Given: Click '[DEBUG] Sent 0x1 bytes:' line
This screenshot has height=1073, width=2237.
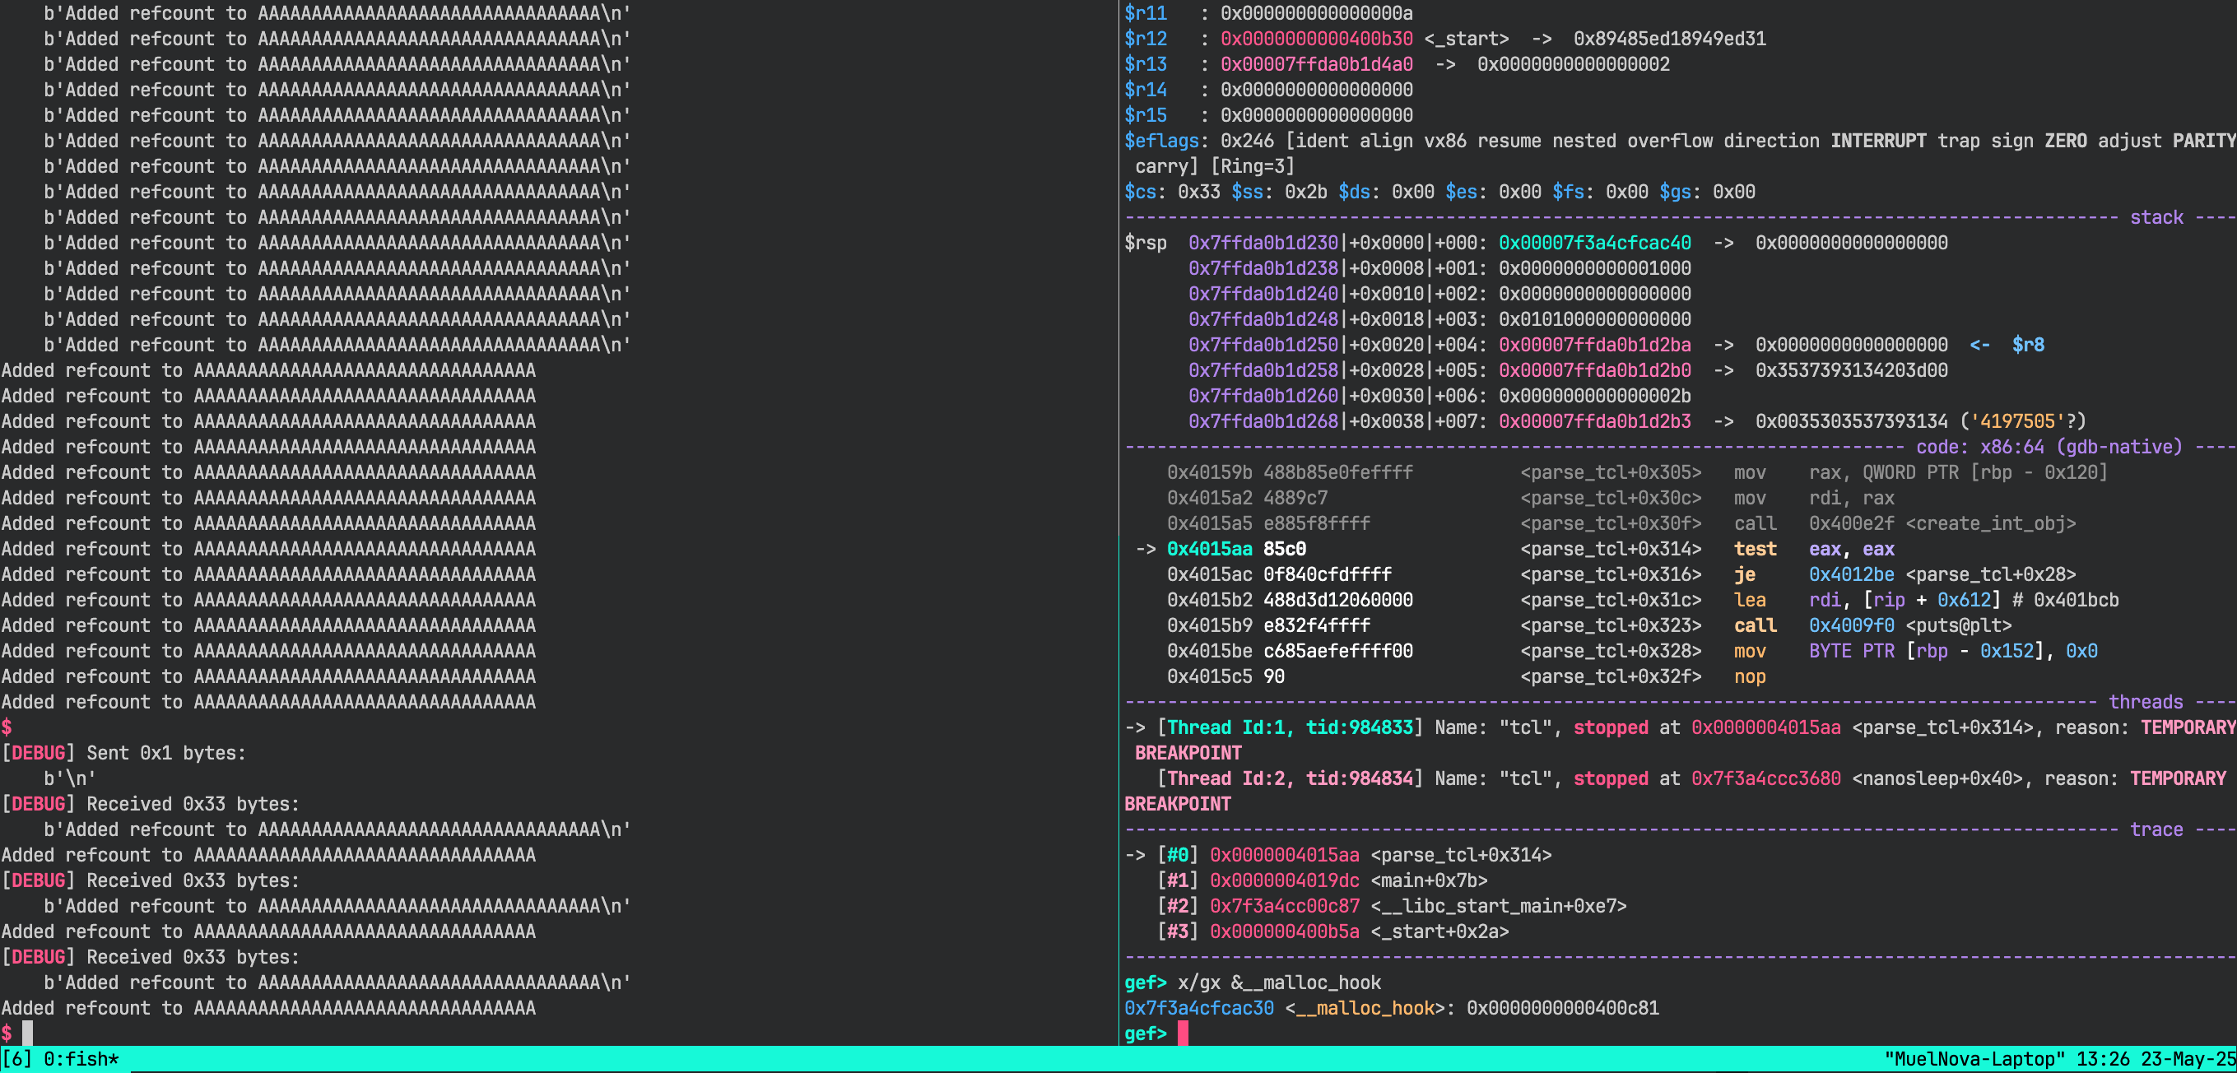Looking at the screenshot, I should [123, 754].
